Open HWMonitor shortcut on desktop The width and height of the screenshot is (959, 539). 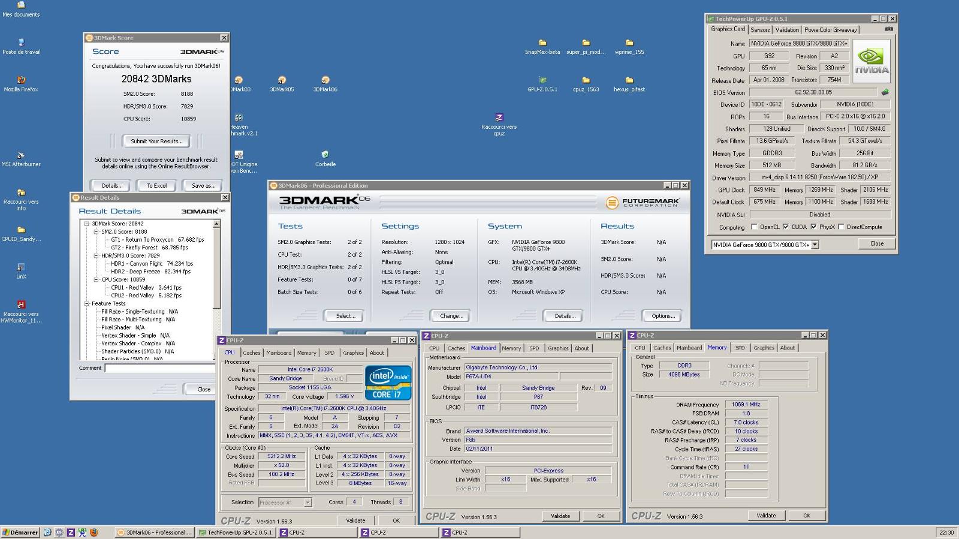coord(21,312)
